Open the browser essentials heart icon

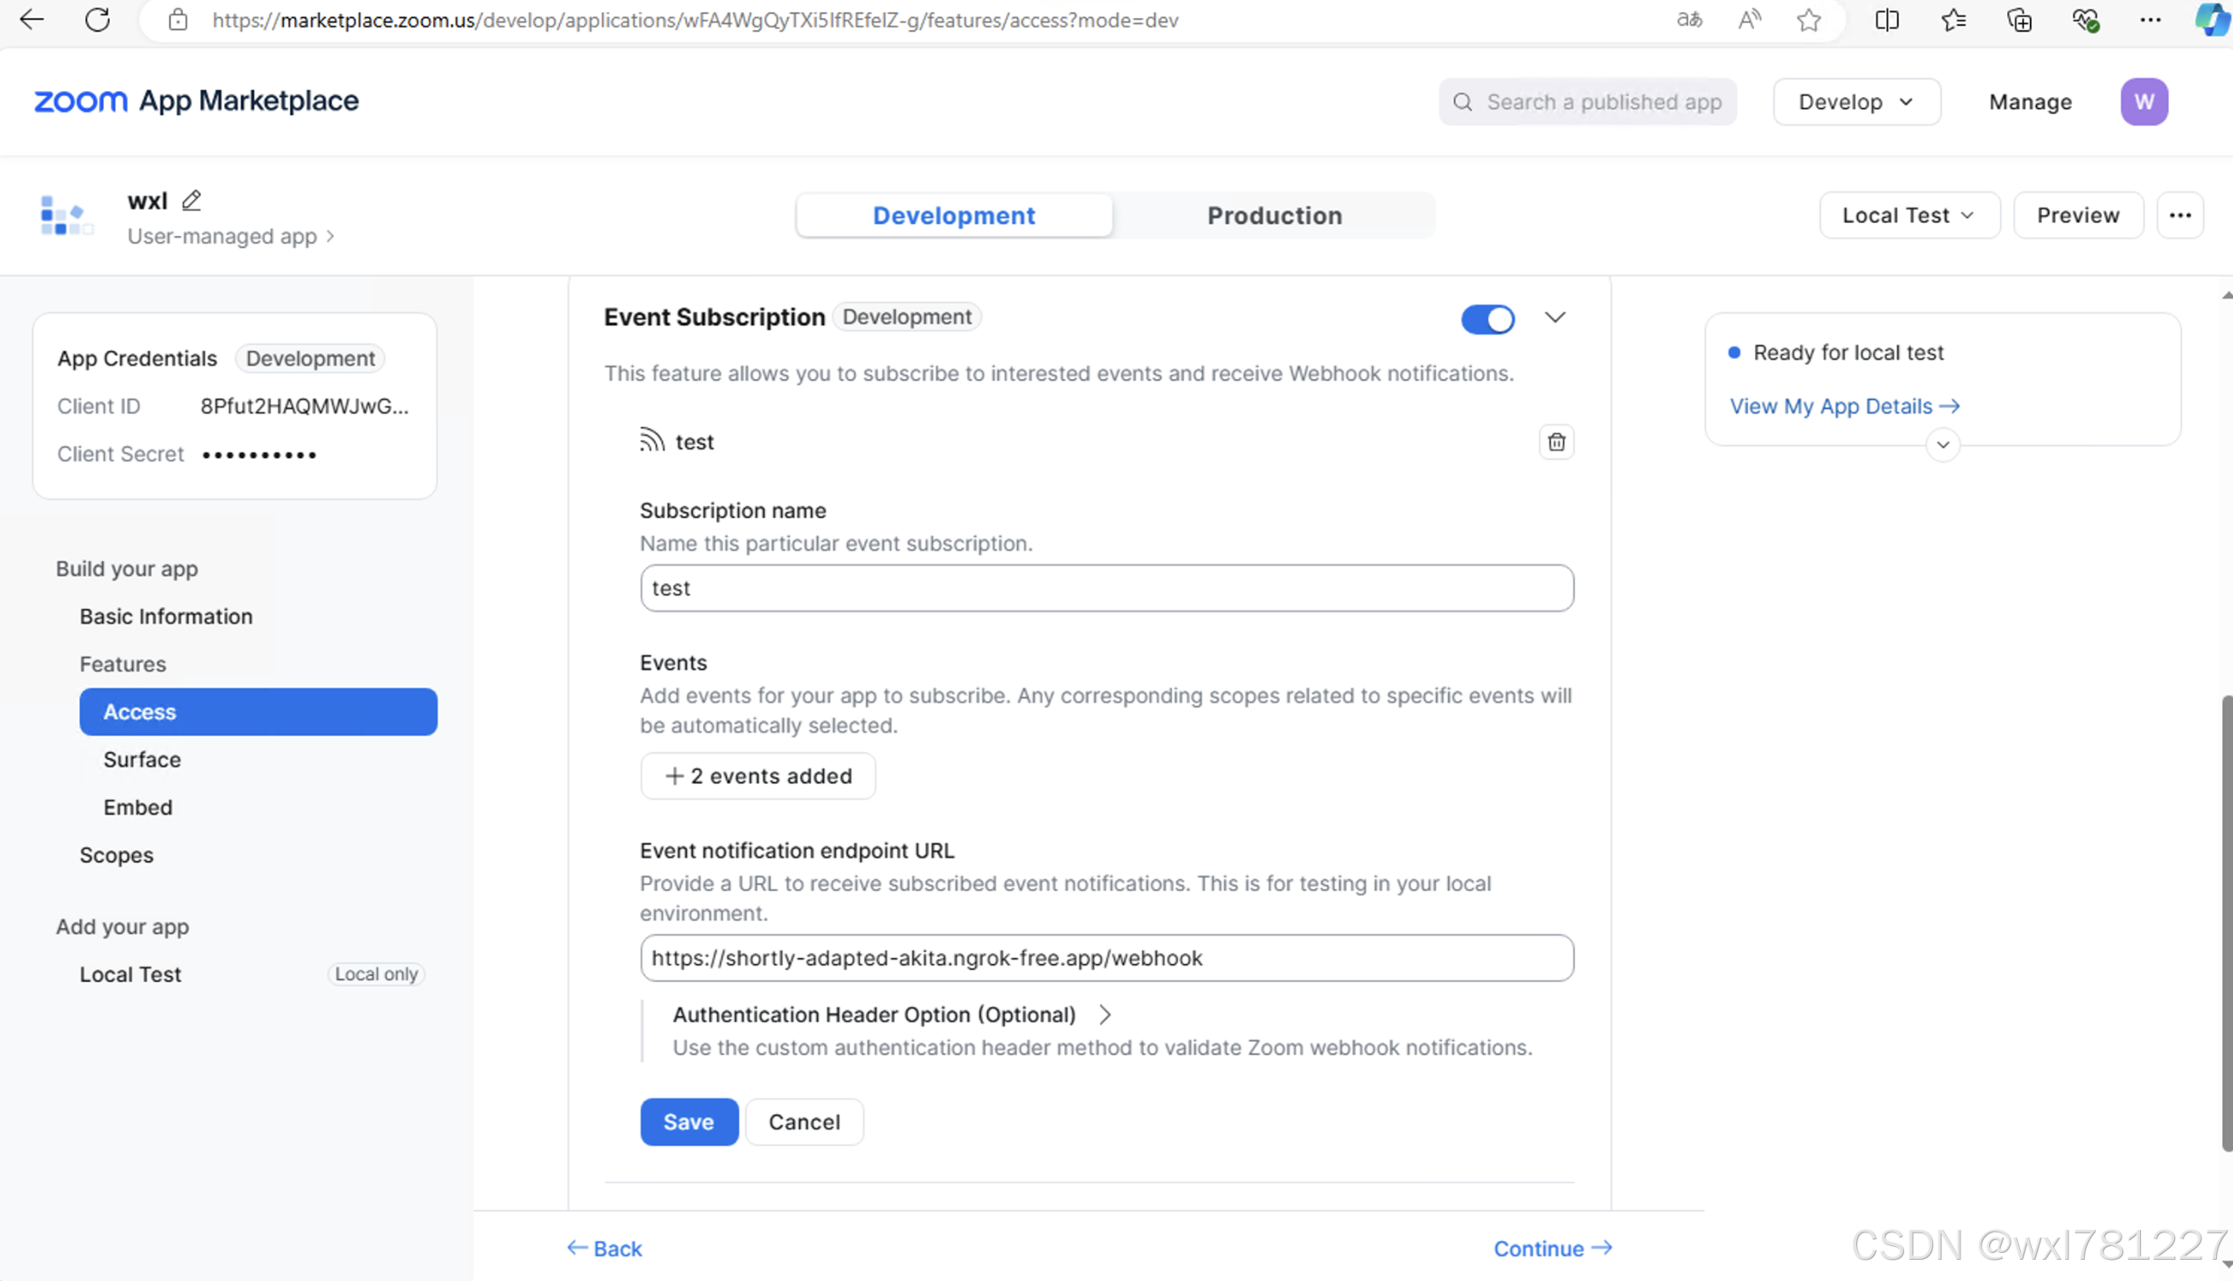[x=2086, y=20]
